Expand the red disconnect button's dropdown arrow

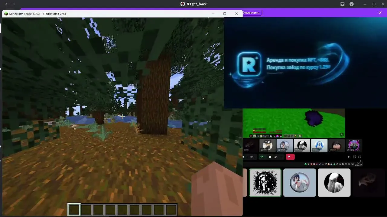[x=293, y=157]
